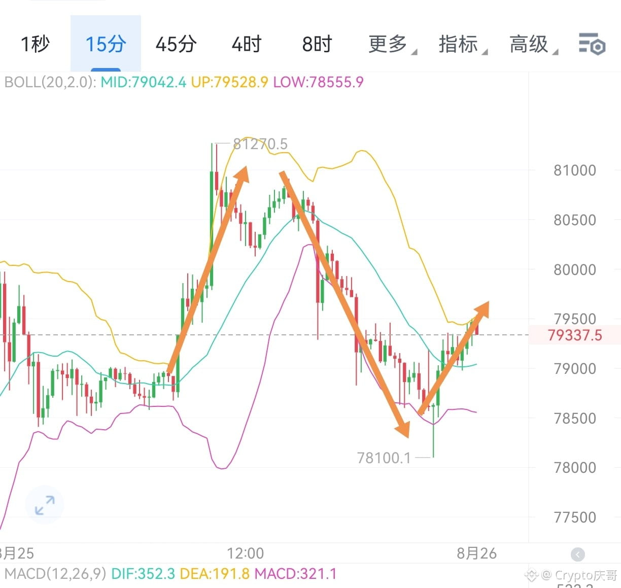Click the 78500 price axis label
The width and height of the screenshot is (621, 588).
click(575, 419)
